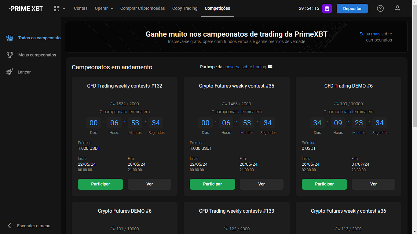Collapse sidebar with Esconder o menu

(x=29, y=226)
